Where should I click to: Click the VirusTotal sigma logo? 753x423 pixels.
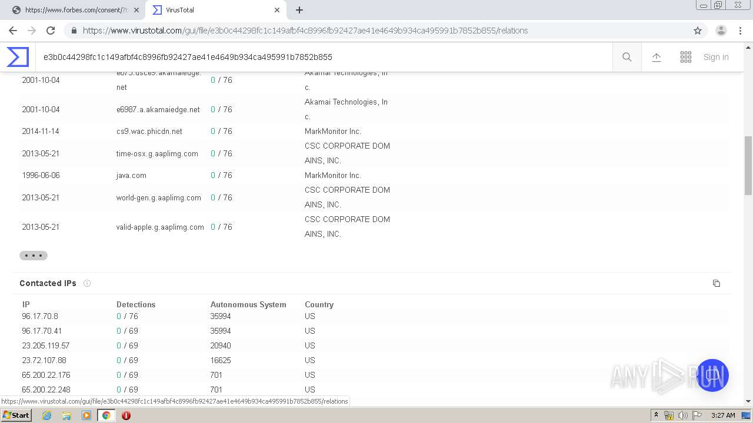18,57
